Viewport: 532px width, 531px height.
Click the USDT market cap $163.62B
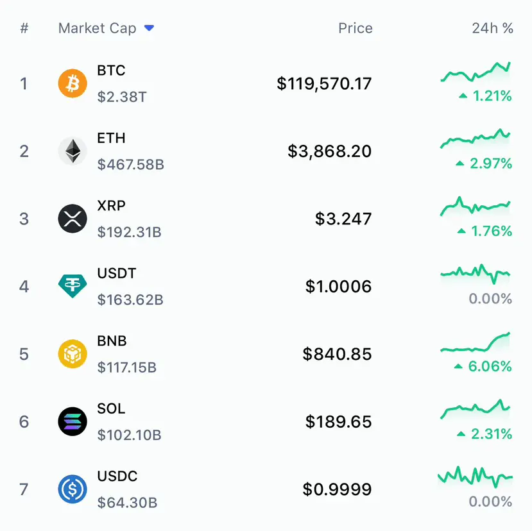coord(130,299)
